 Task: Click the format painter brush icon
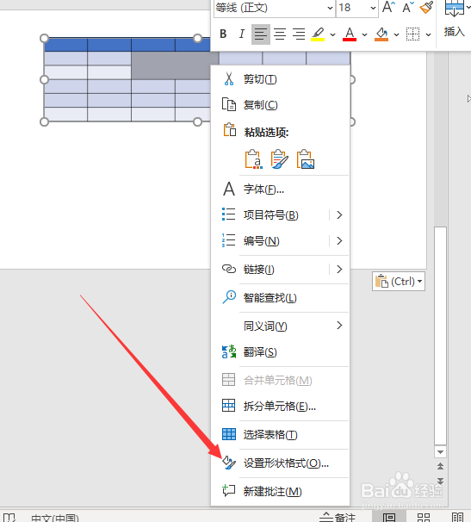click(x=427, y=7)
